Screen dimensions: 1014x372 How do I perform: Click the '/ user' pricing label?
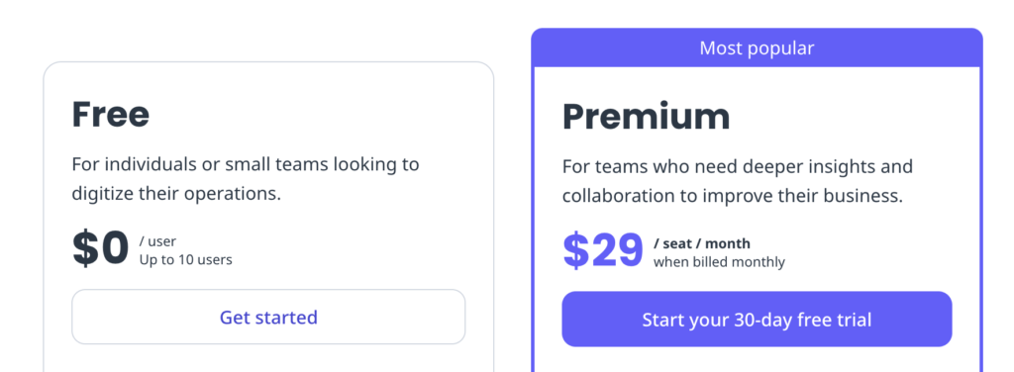tap(157, 241)
